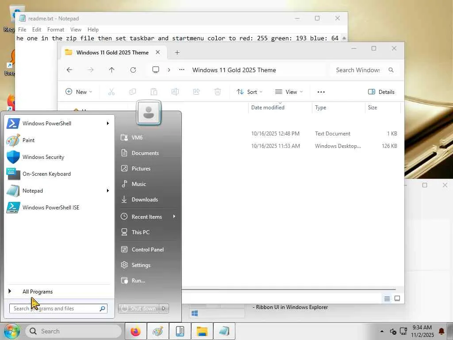453x340 pixels.
Task: Open the VM6 user folder
Action: (149, 137)
